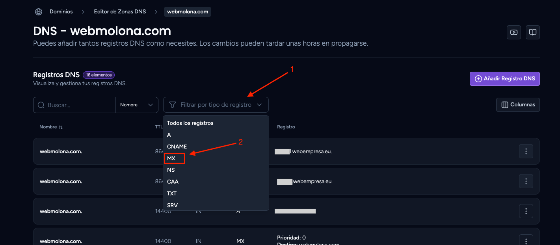Collapse Filtrar por tipo de registro dropdown
The image size is (560, 245).
[216, 105]
